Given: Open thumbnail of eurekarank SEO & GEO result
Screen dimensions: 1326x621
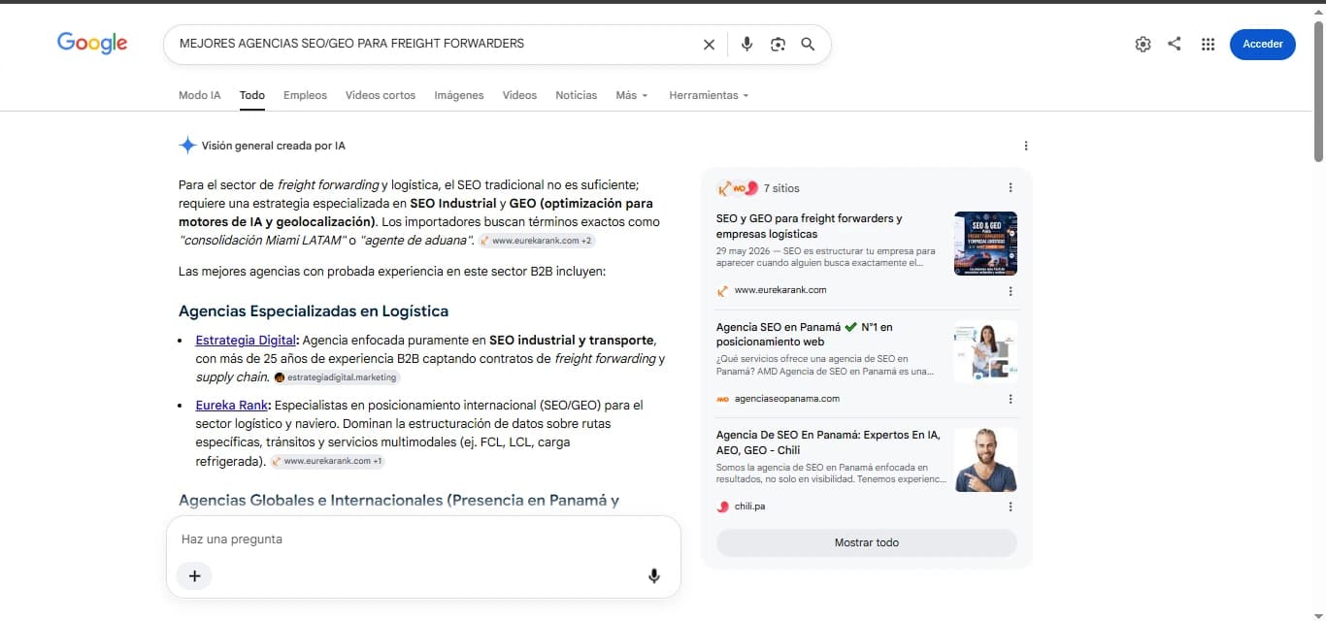Looking at the screenshot, I should [985, 244].
